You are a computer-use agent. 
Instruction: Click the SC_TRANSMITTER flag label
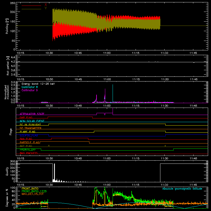[x=31, y=128]
